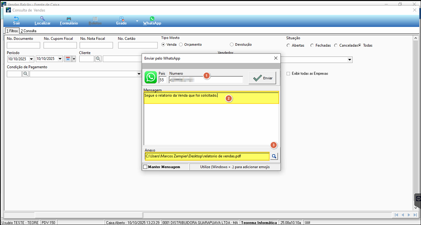Click the No. Nota Fiscal field
The image size is (421, 225).
coord(96,45)
